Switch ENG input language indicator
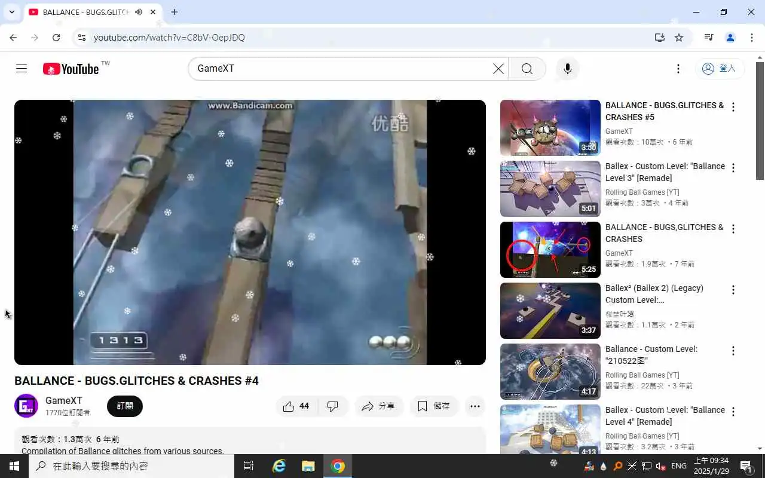 point(679,466)
